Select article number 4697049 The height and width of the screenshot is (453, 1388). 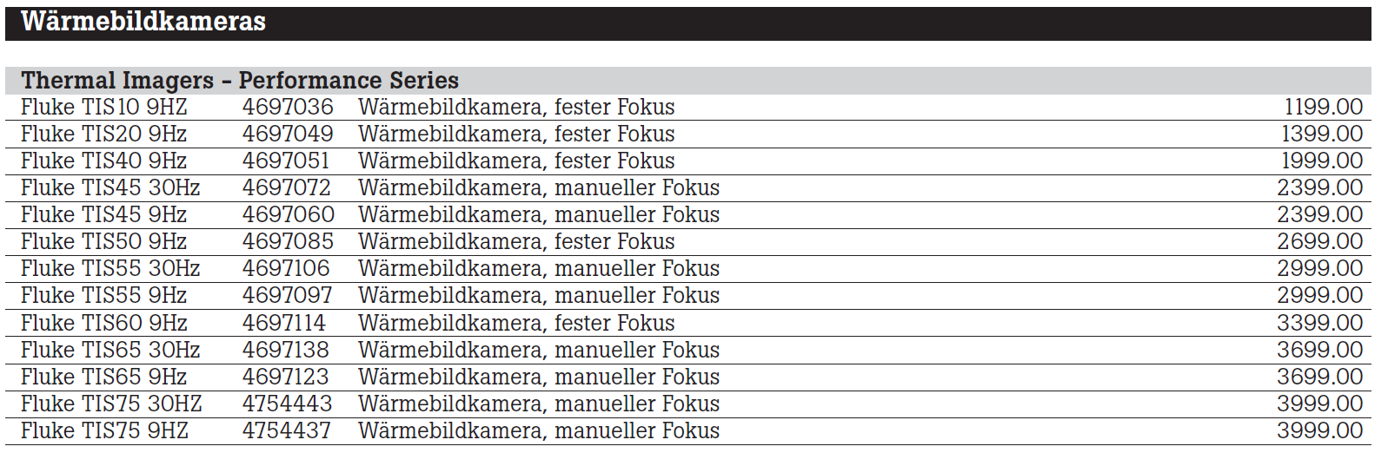(288, 135)
